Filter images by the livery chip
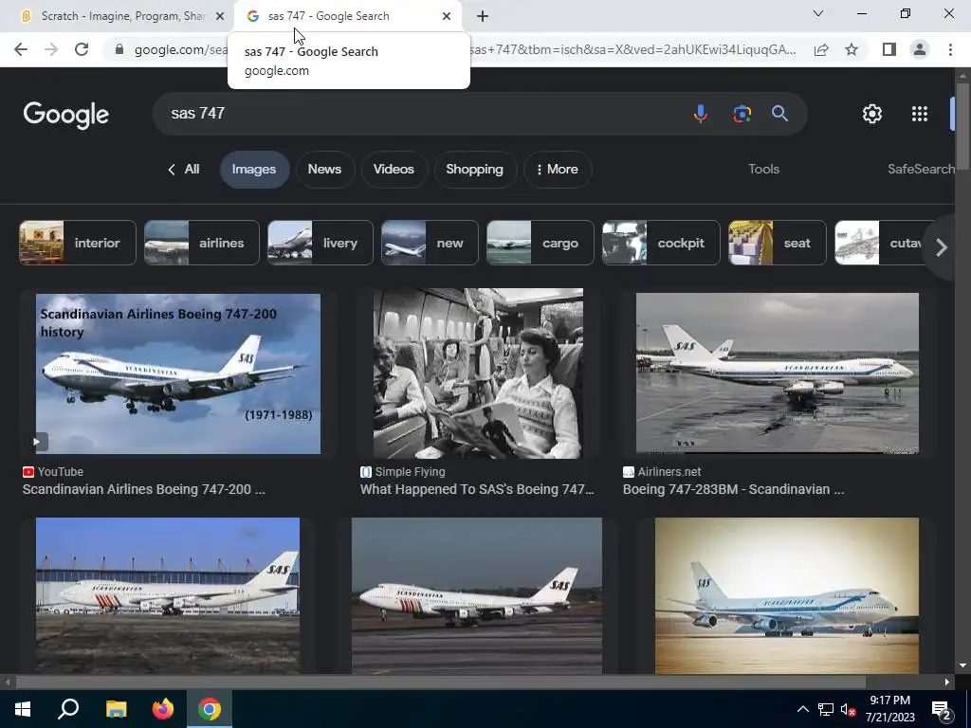The width and height of the screenshot is (971, 728). point(321,243)
